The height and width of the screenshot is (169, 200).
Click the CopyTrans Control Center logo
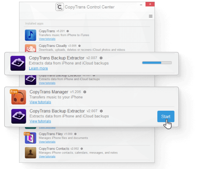(60, 7)
